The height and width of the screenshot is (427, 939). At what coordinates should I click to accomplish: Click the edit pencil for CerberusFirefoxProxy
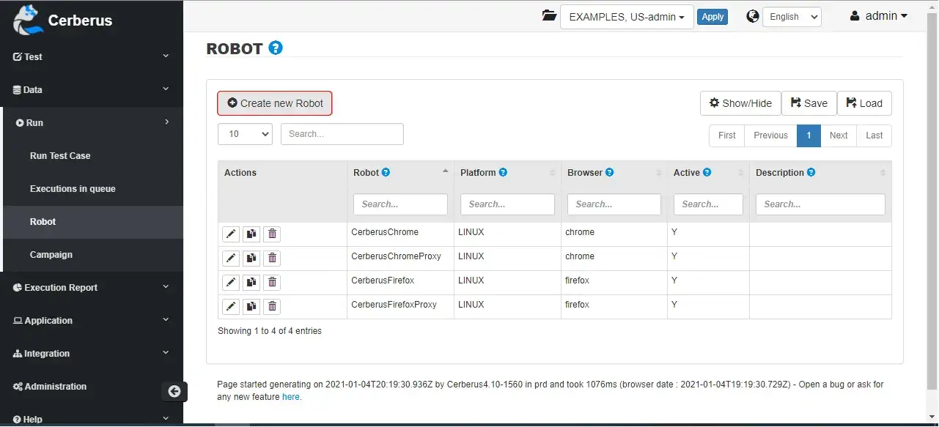click(x=231, y=307)
